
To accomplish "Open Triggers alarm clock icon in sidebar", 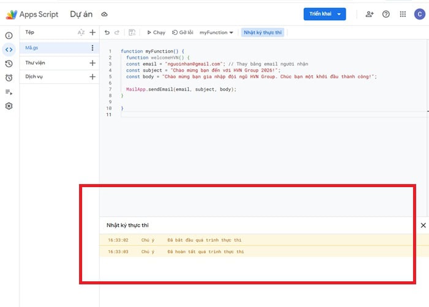I will 9,78.
